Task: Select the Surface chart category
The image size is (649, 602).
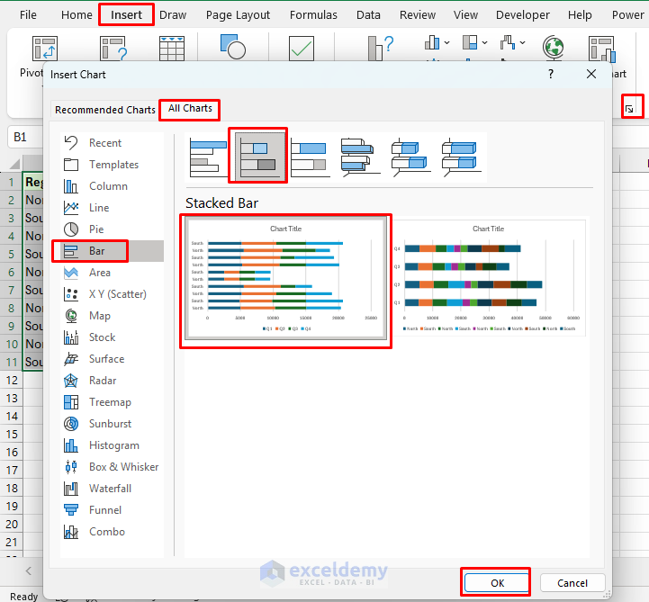Action: coord(112,359)
